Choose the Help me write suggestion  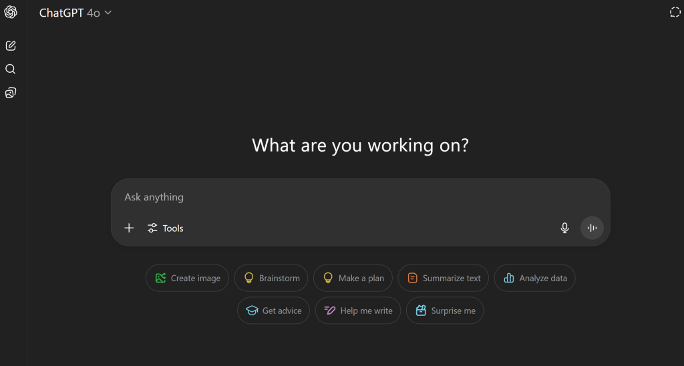pos(358,311)
